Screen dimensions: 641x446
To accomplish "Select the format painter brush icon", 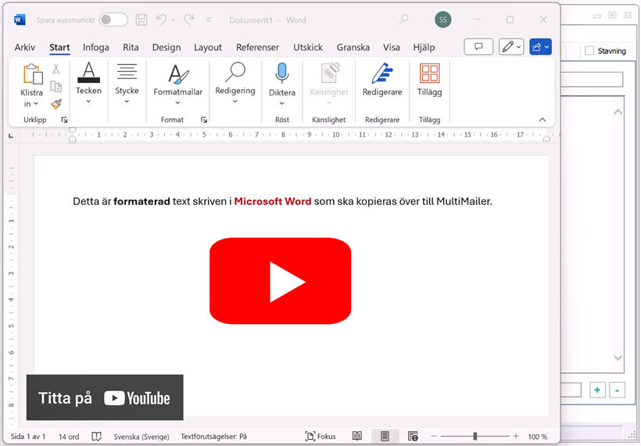I will (56, 104).
